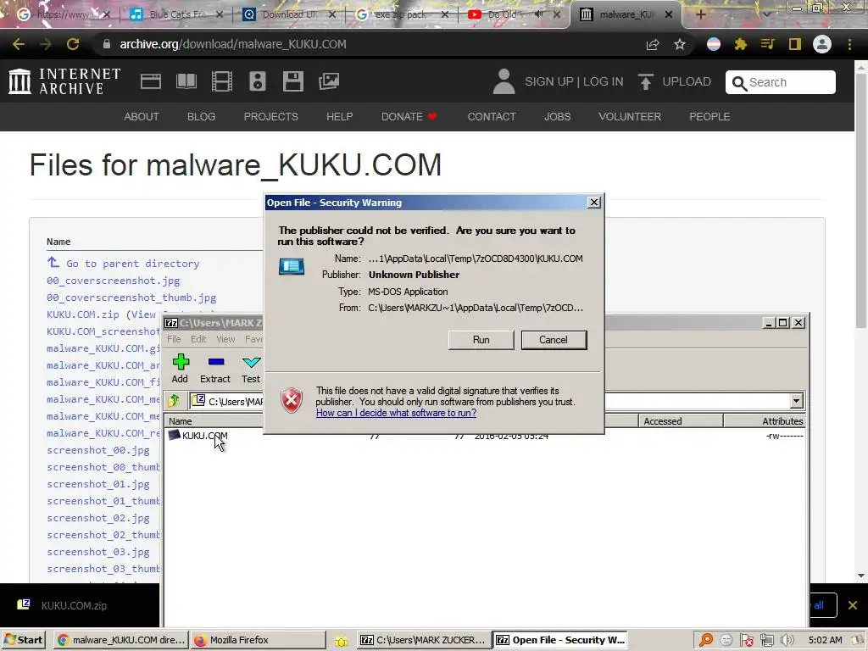Open the Images icon in Archive nav
This screenshot has width=868, height=651.
(x=329, y=81)
